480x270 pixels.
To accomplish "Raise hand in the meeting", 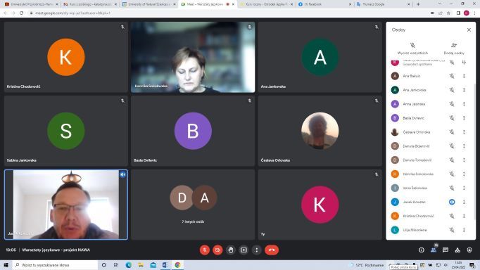I will 231,250.
